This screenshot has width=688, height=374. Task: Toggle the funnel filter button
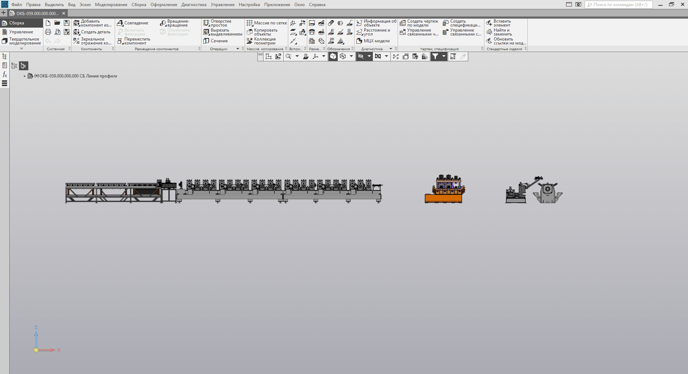pyautogui.click(x=435, y=56)
